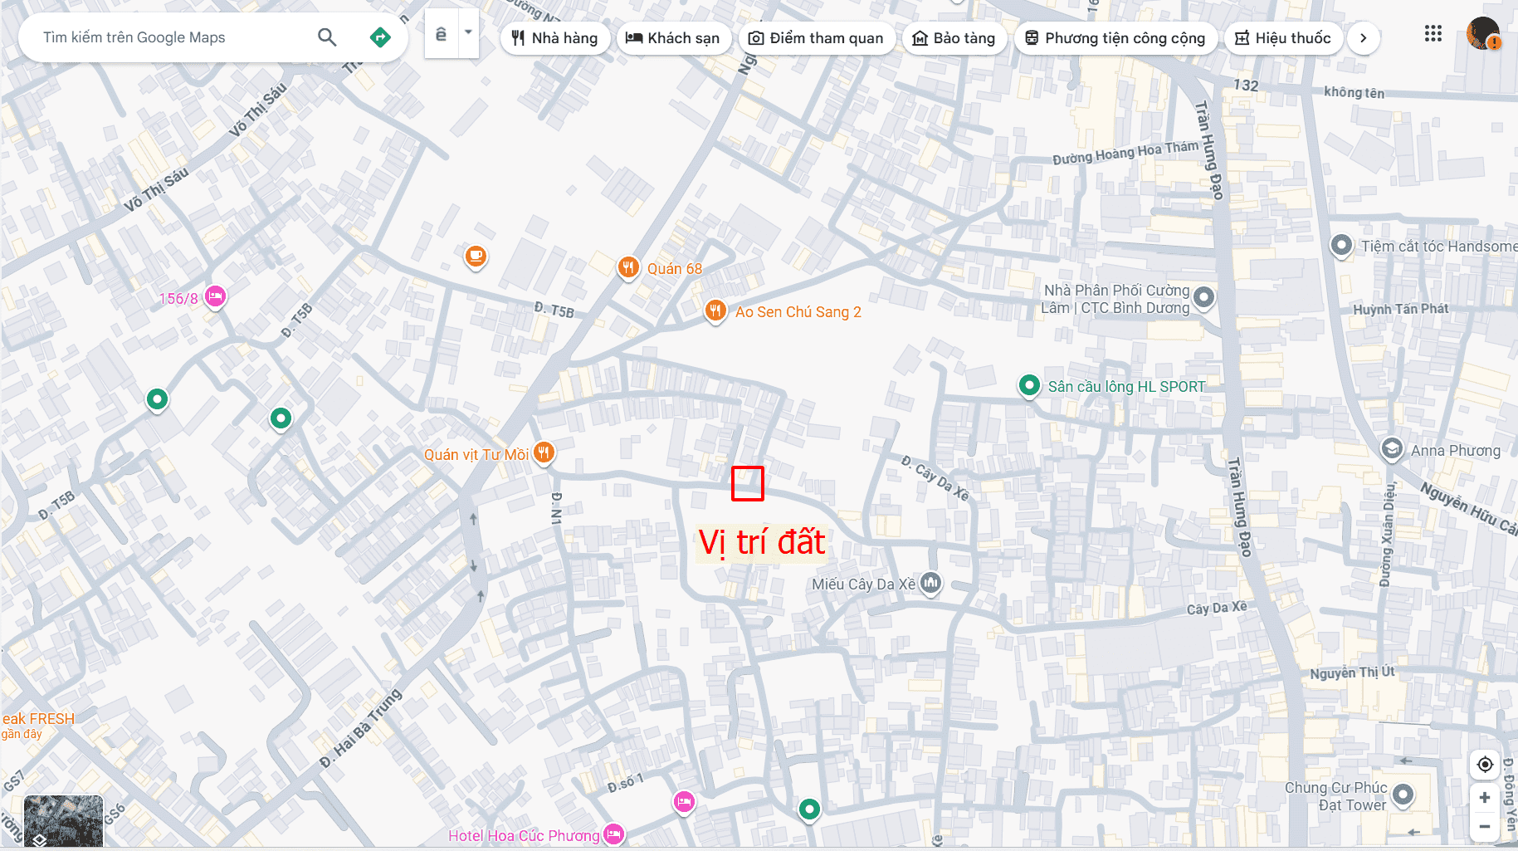Viewport: 1518px width, 851px height.
Task: Show more category chips with arrow
Action: coord(1363,38)
